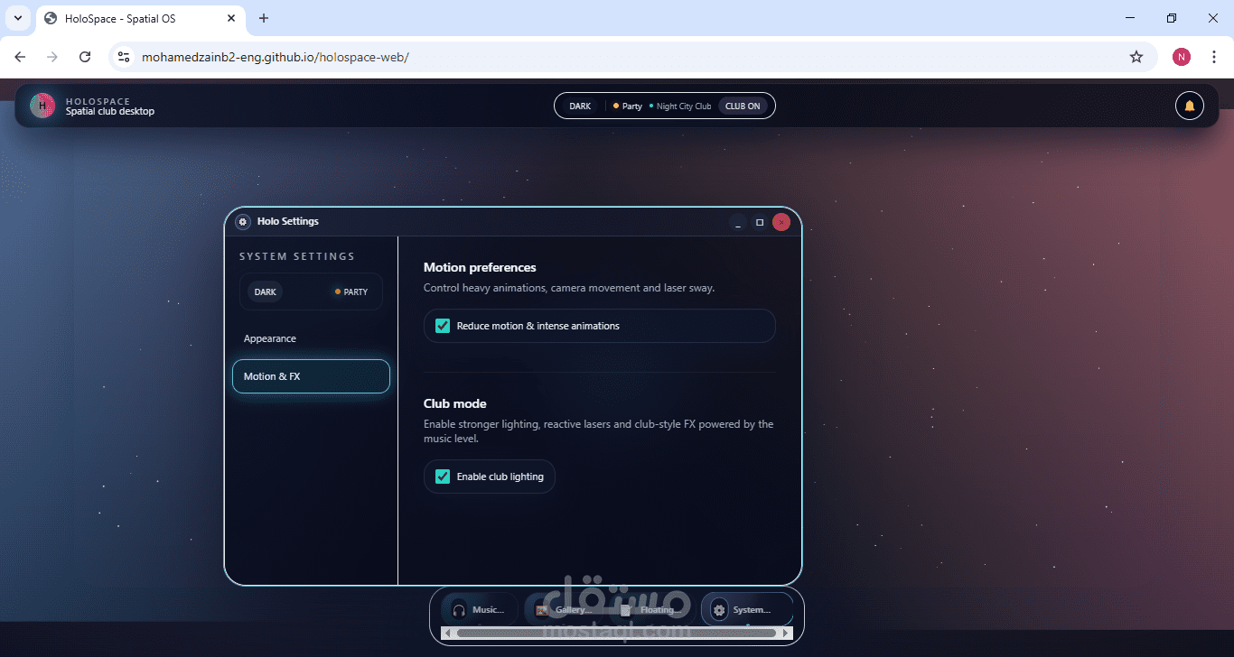Click the gear icon on the Holo Settings titlebar

click(x=242, y=221)
